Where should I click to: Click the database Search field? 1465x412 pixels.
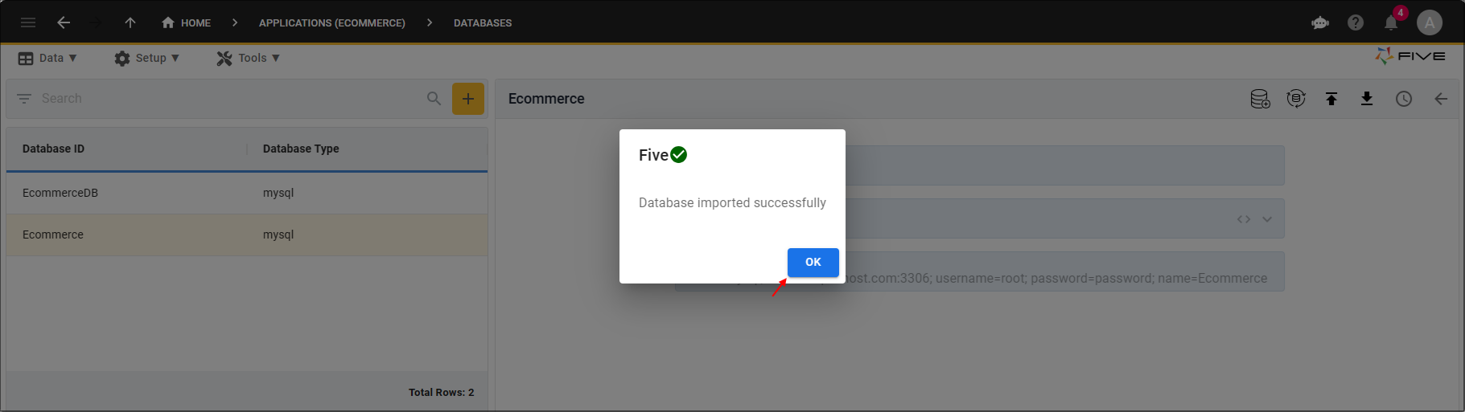tap(225, 99)
